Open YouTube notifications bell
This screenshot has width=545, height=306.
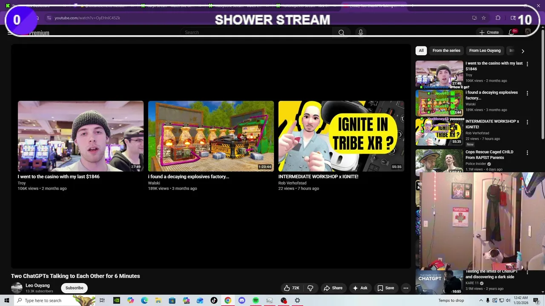point(511,32)
